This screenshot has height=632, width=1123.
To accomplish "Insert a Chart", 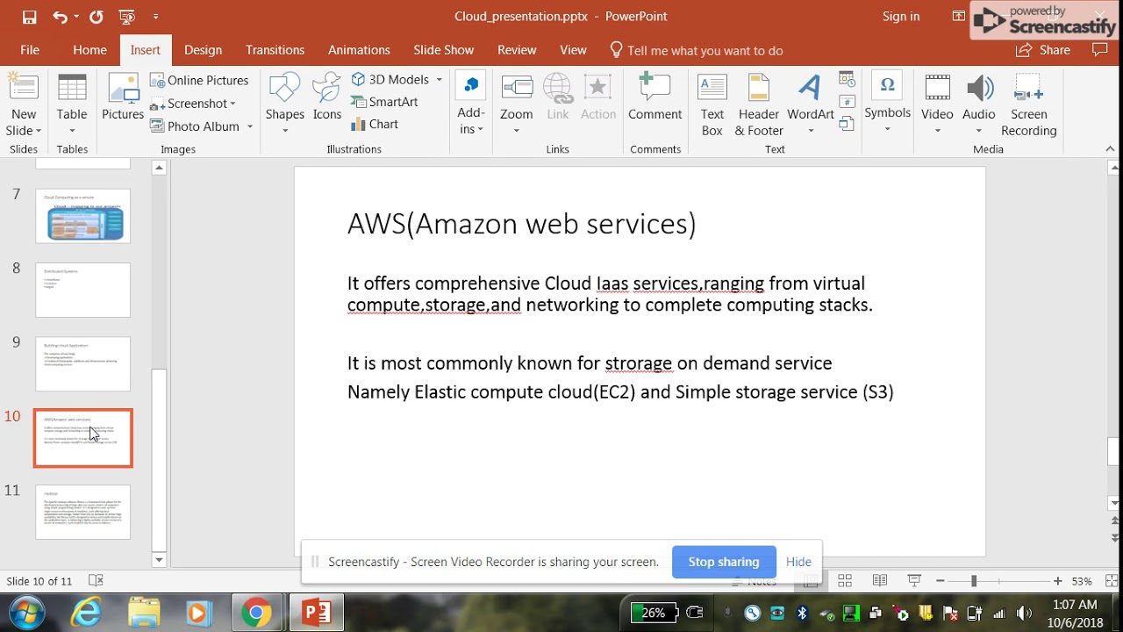I will (375, 124).
